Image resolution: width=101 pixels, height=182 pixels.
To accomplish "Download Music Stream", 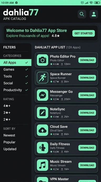I will pyautogui.click(x=87, y=165).
